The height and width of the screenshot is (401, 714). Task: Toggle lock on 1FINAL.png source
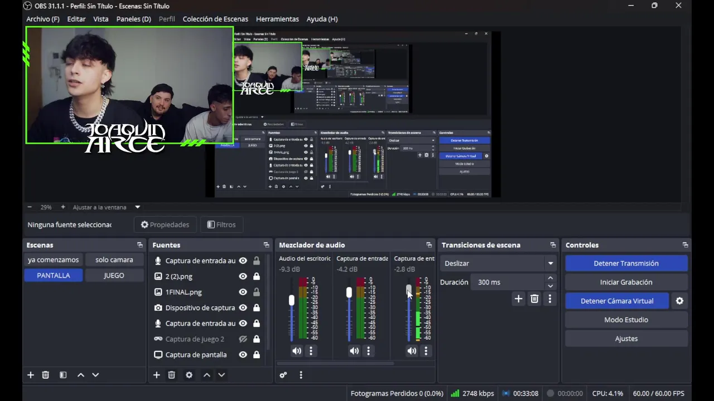(257, 292)
